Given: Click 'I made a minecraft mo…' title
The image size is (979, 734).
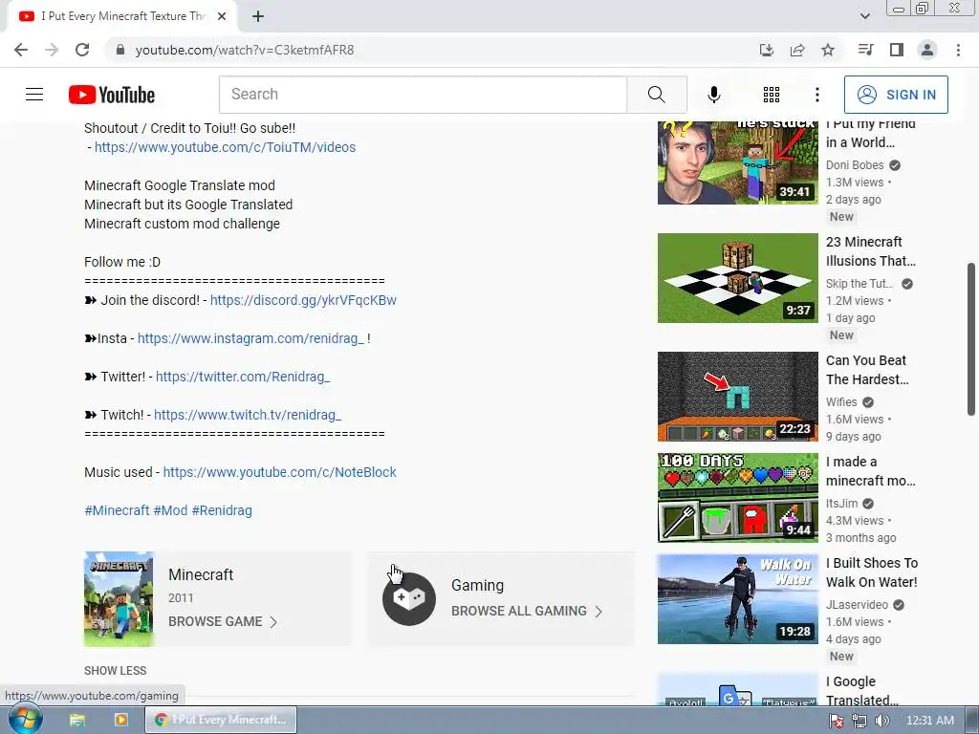Looking at the screenshot, I should pos(870,471).
